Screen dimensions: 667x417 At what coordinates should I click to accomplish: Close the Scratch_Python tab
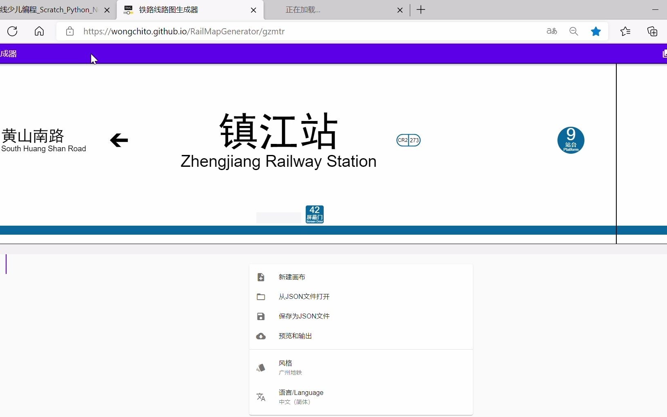point(107,10)
